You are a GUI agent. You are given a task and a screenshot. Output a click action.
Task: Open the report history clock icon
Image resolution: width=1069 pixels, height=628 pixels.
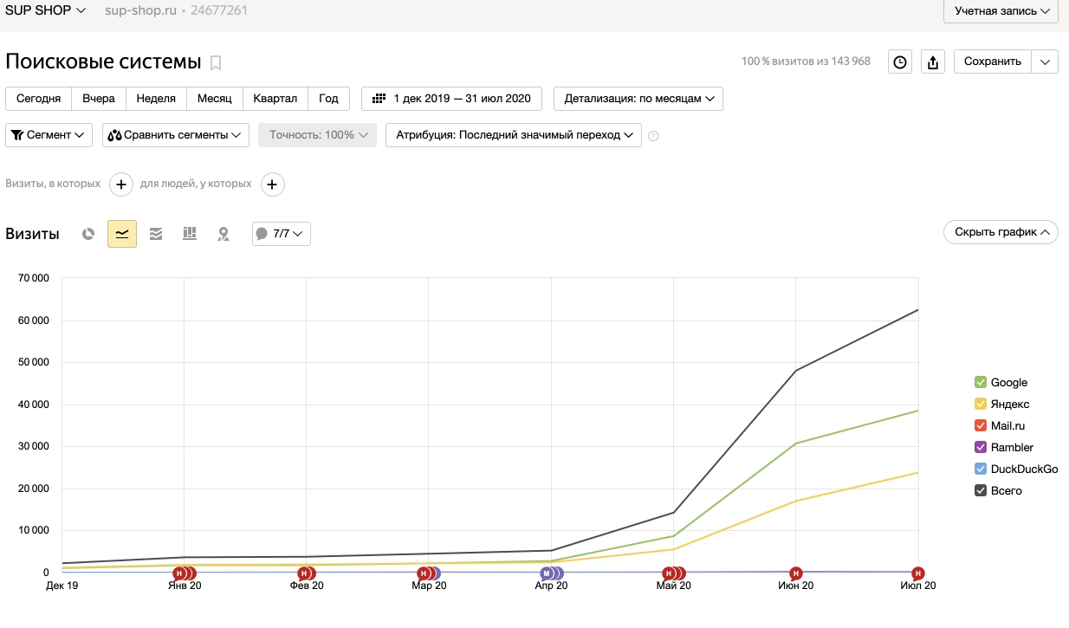point(900,62)
